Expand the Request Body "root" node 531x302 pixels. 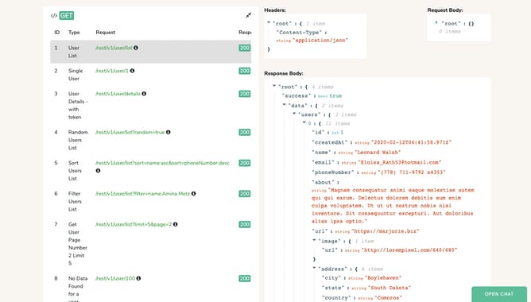coord(436,23)
